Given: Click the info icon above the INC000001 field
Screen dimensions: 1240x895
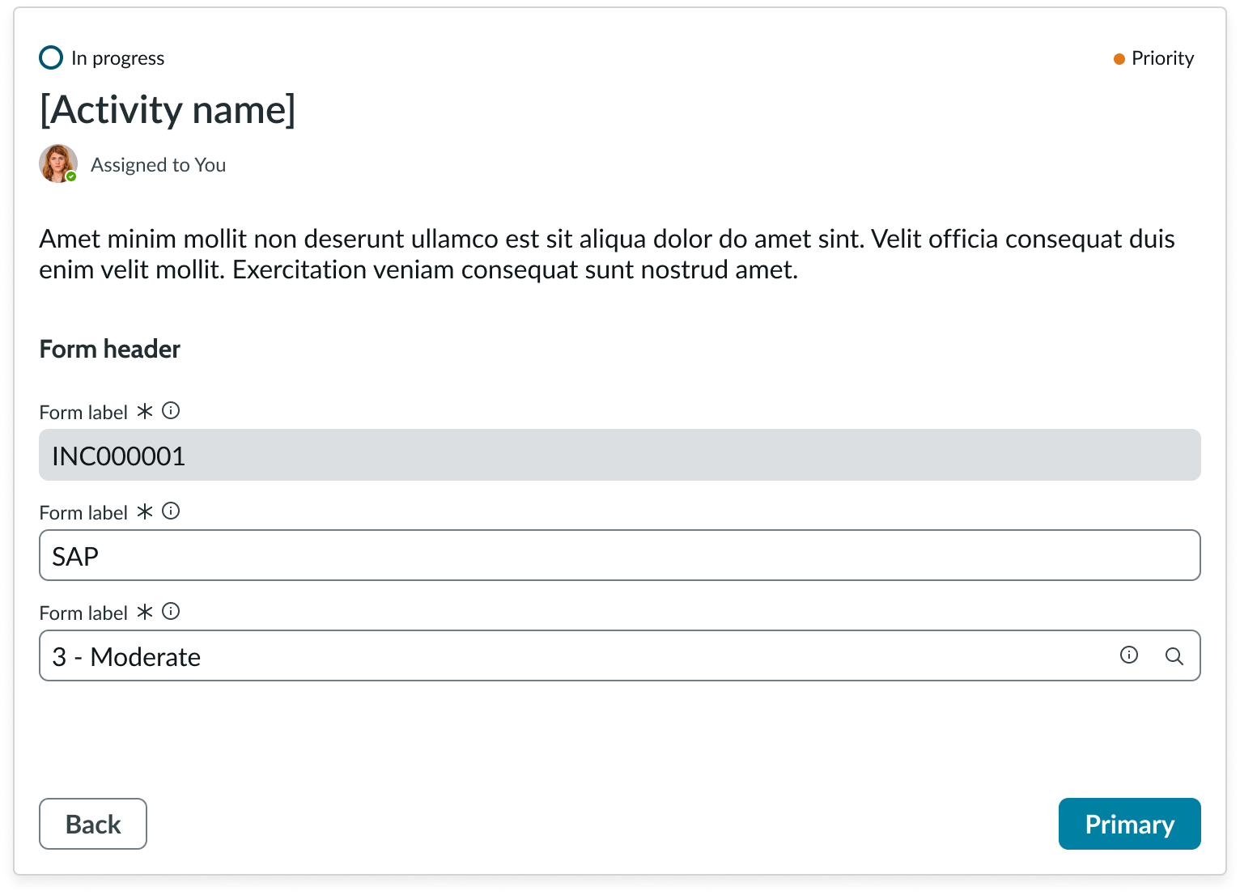Looking at the screenshot, I should (171, 410).
